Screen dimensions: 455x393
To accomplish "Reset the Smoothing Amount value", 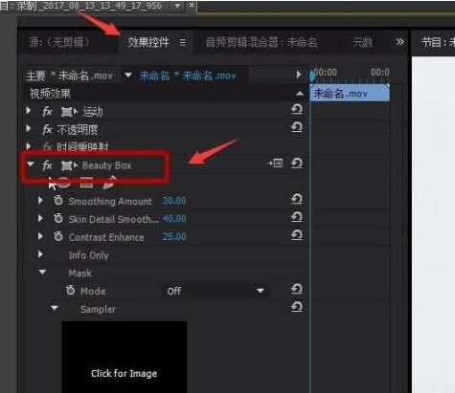I will 297,200.
